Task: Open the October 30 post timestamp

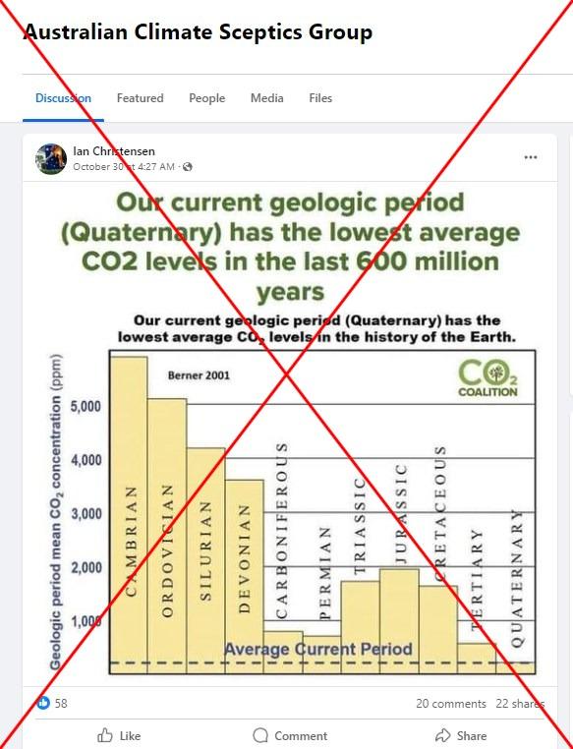Action: pyautogui.click(x=124, y=167)
